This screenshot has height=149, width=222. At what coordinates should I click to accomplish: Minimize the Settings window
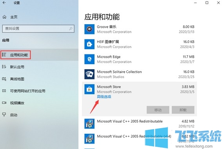pyautogui.click(x=195, y=3)
